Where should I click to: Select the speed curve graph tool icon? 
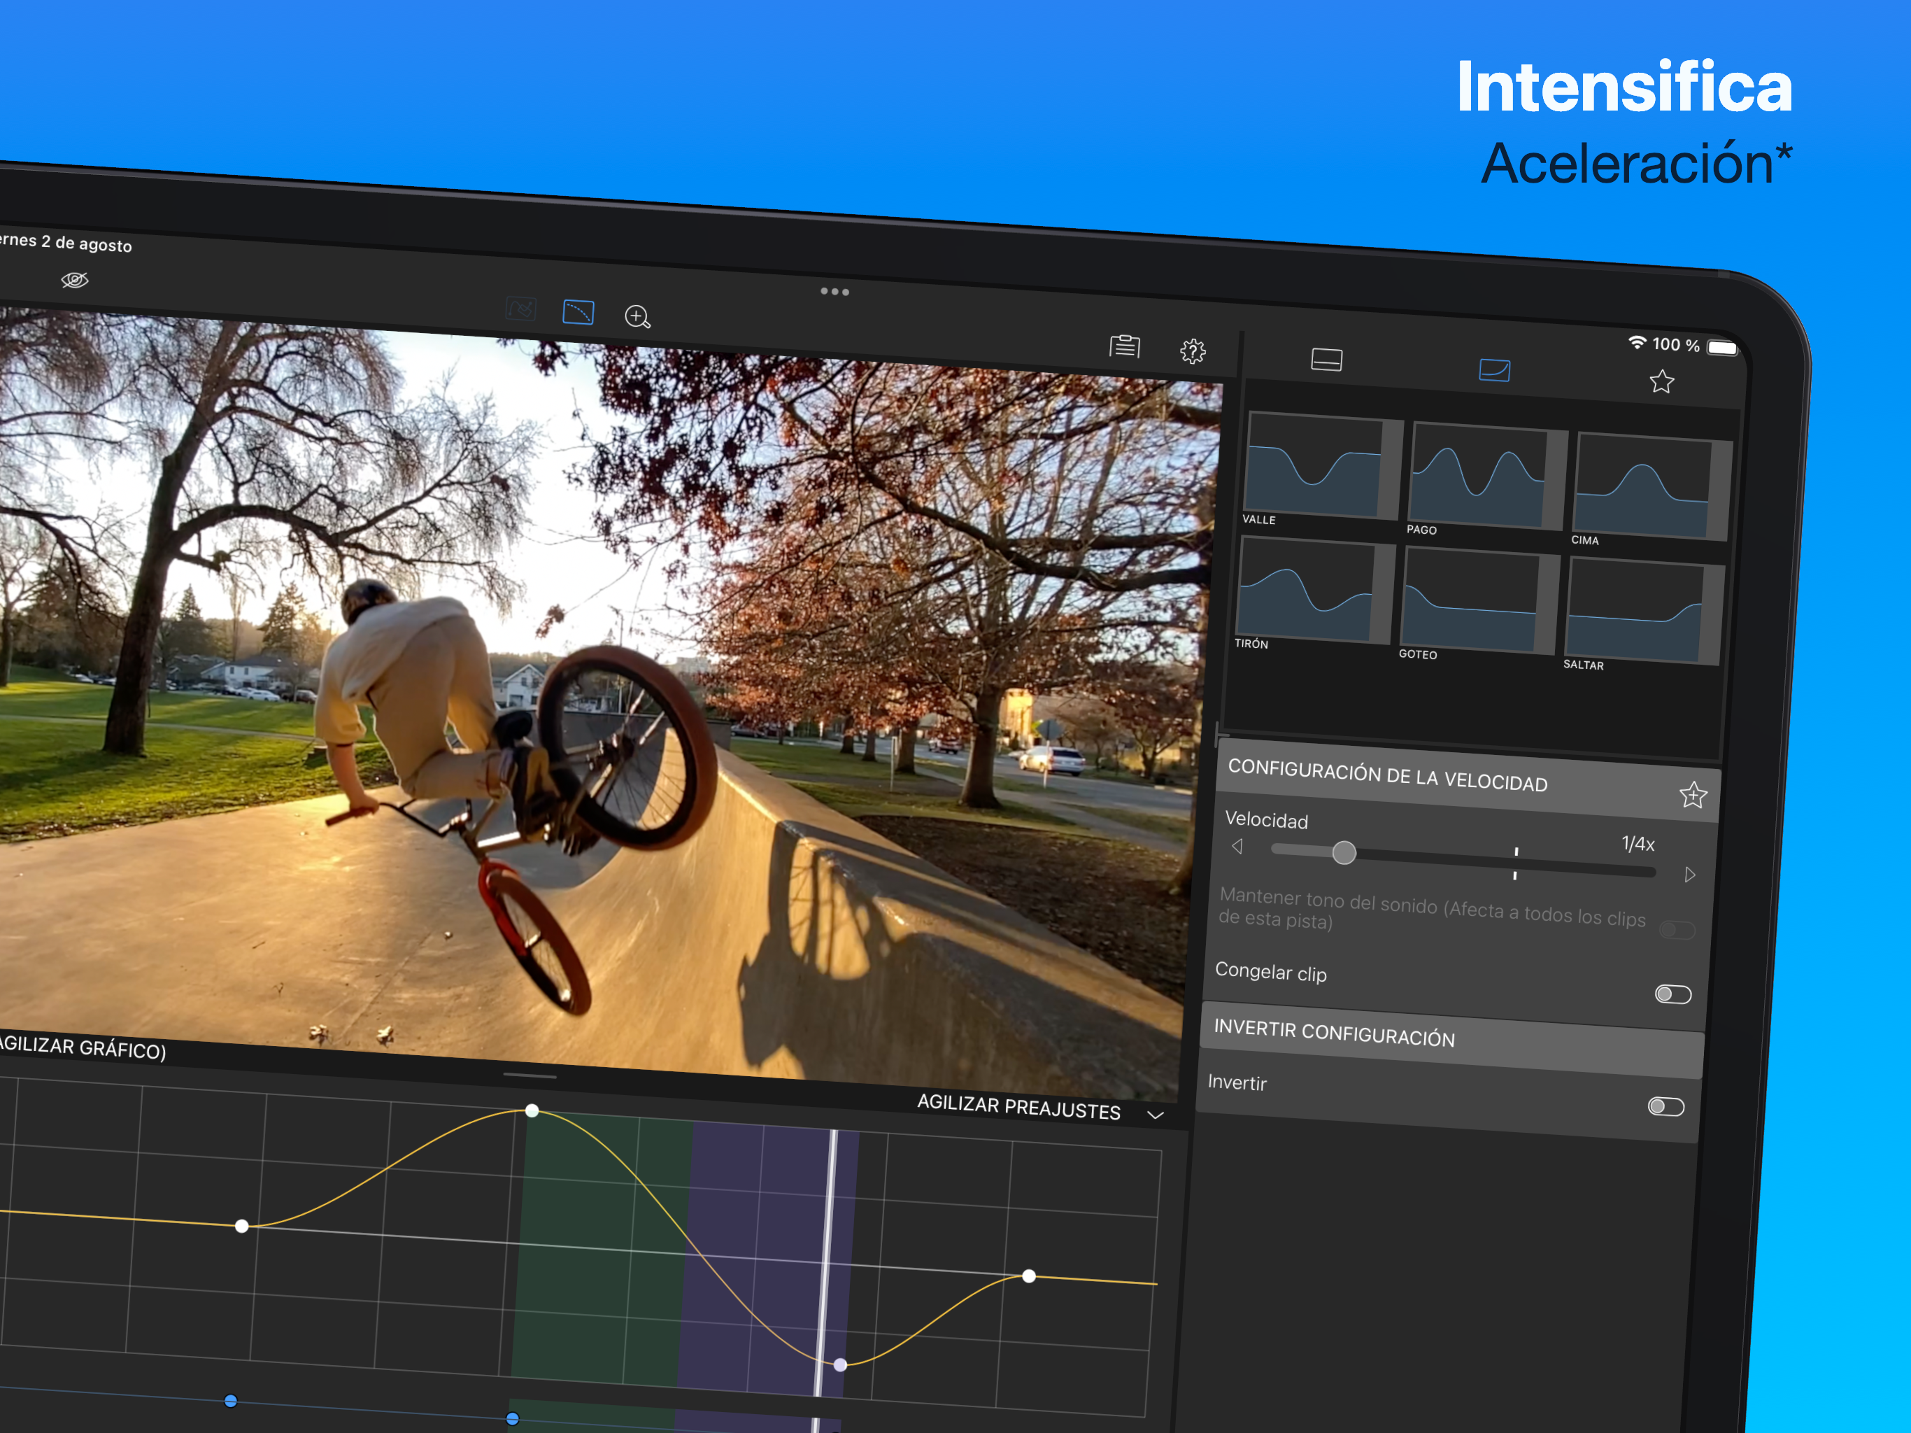(578, 312)
